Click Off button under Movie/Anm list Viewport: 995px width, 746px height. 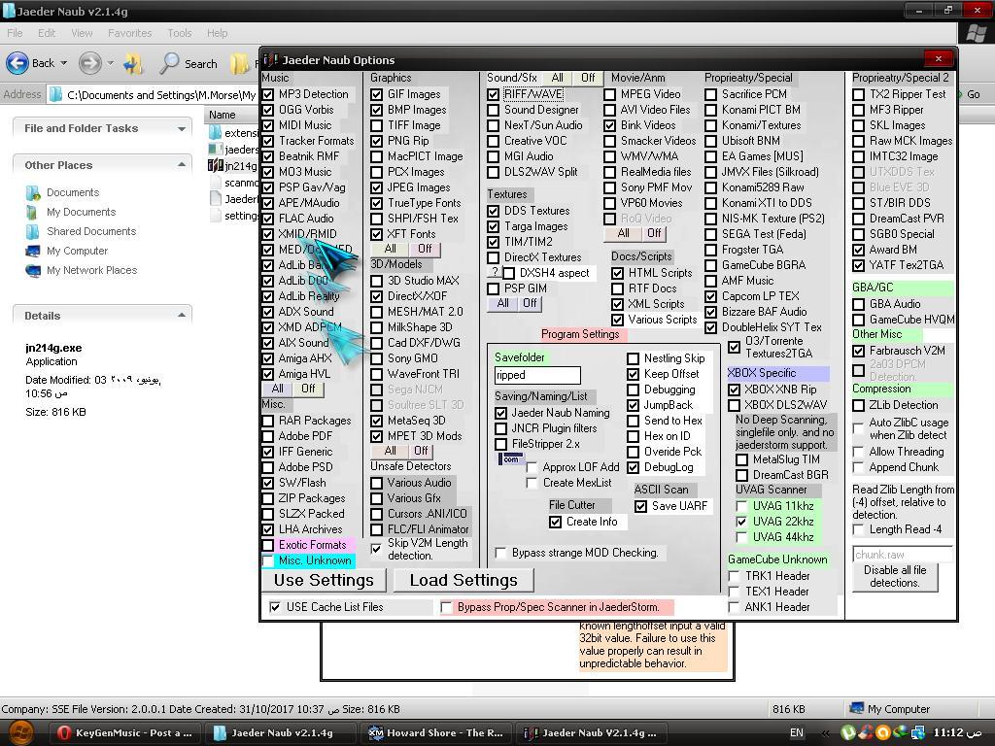tap(654, 233)
